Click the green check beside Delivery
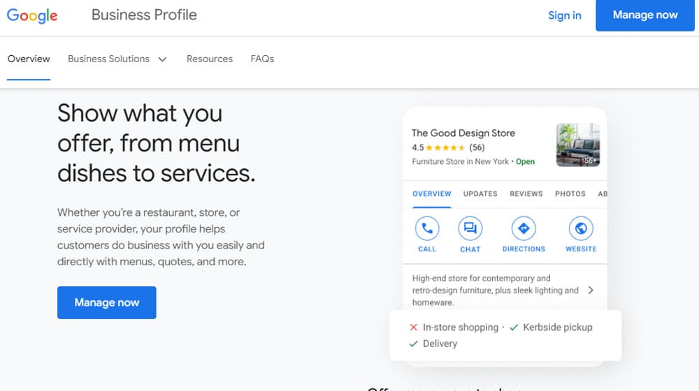 [x=414, y=344]
